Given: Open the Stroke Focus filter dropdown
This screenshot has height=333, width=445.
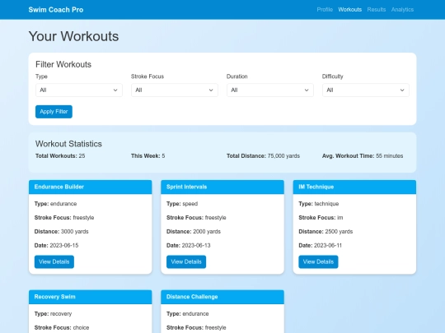Looking at the screenshot, I should point(175,90).
